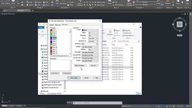Select the Array tool in ribbon
The image size is (192, 108).
pyautogui.click(x=46, y=5)
